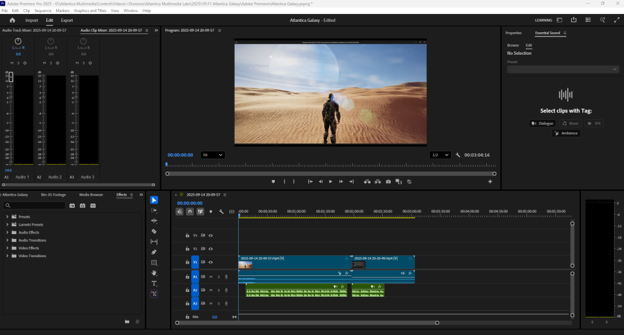Click the SFX tag button

tap(594, 123)
